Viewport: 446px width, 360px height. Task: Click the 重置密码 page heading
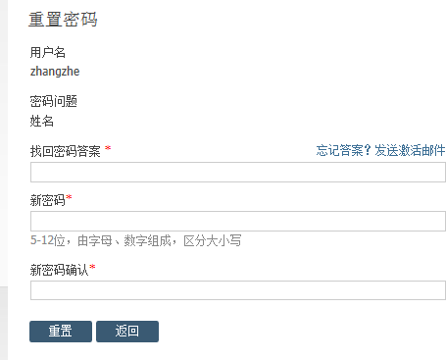click(63, 20)
